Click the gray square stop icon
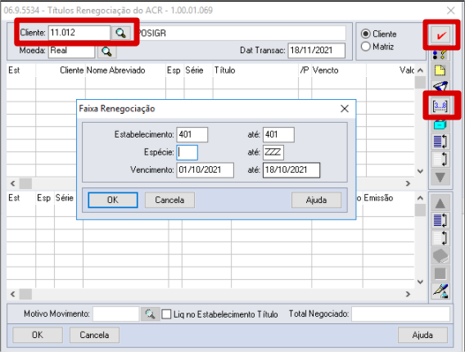465x352 pixels. (x=440, y=273)
